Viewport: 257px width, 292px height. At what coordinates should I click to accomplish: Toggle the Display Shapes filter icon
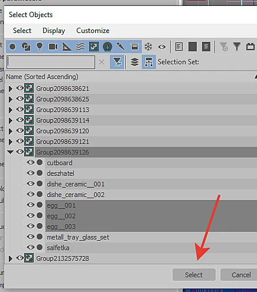[x=26, y=47]
